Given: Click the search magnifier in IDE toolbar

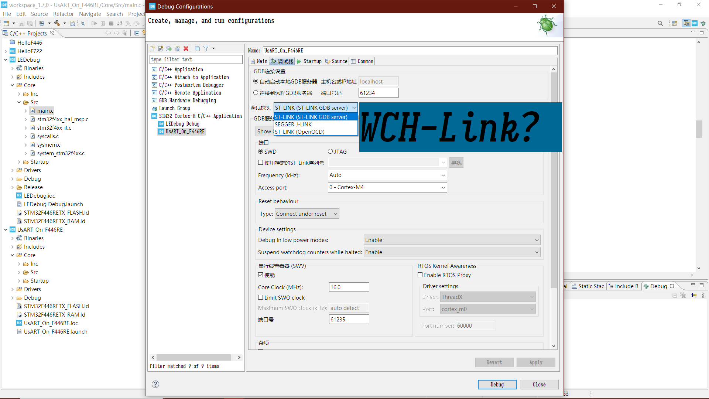Looking at the screenshot, I should click(660, 23).
